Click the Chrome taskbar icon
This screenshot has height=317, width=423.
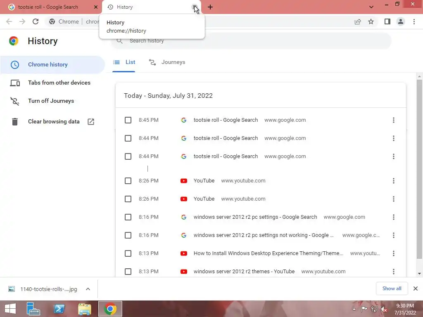pyautogui.click(x=110, y=309)
